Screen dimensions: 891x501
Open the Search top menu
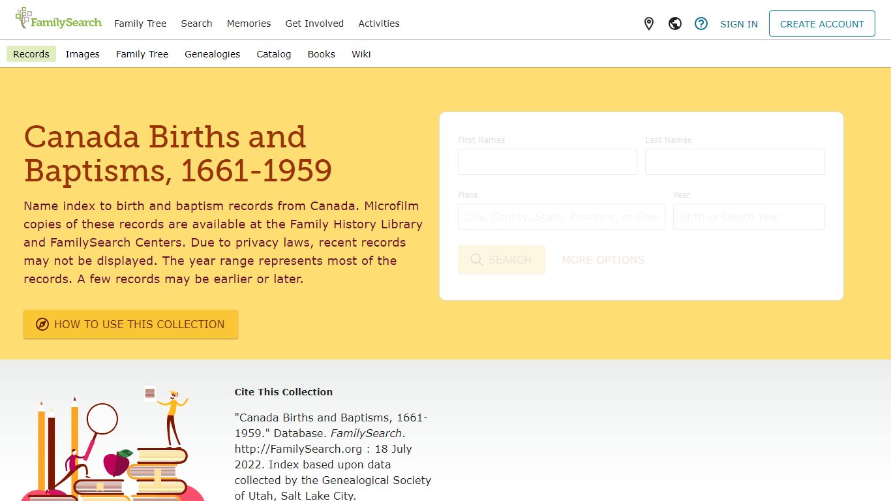point(196,23)
